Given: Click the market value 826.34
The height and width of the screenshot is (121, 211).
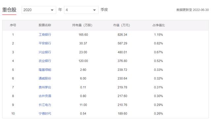Looking at the screenshot, I should pyautogui.click(x=122, y=35).
